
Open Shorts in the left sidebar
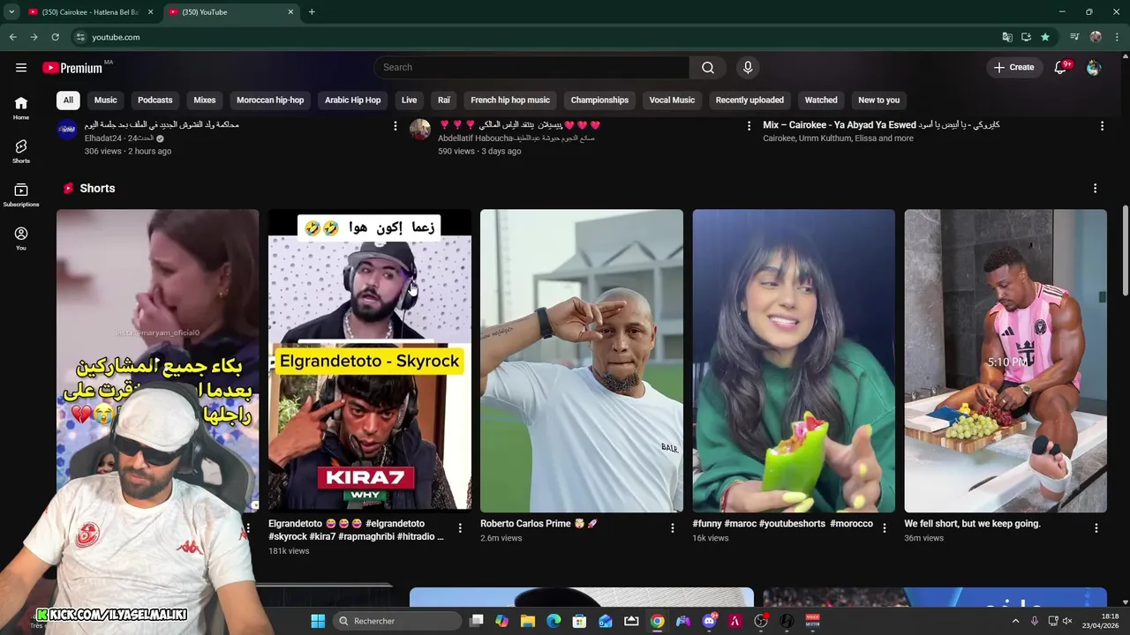point(21,152)
